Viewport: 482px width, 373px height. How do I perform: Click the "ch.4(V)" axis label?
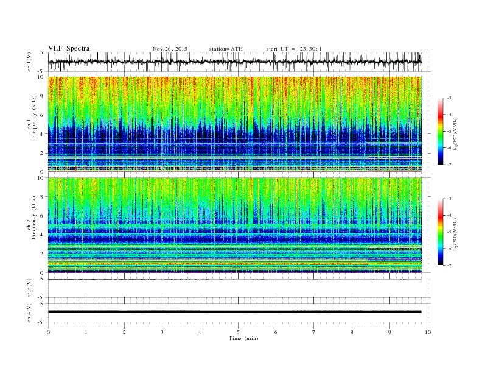[29, 313]
